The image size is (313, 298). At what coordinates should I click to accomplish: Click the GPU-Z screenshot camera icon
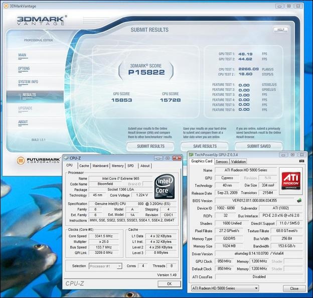click(x=301, y=161)
